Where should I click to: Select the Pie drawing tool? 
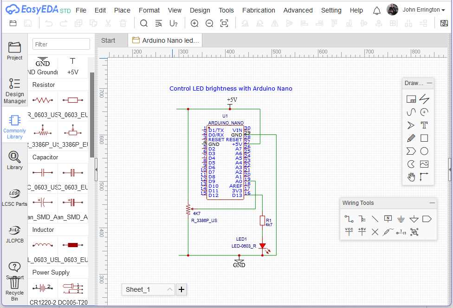411,164
